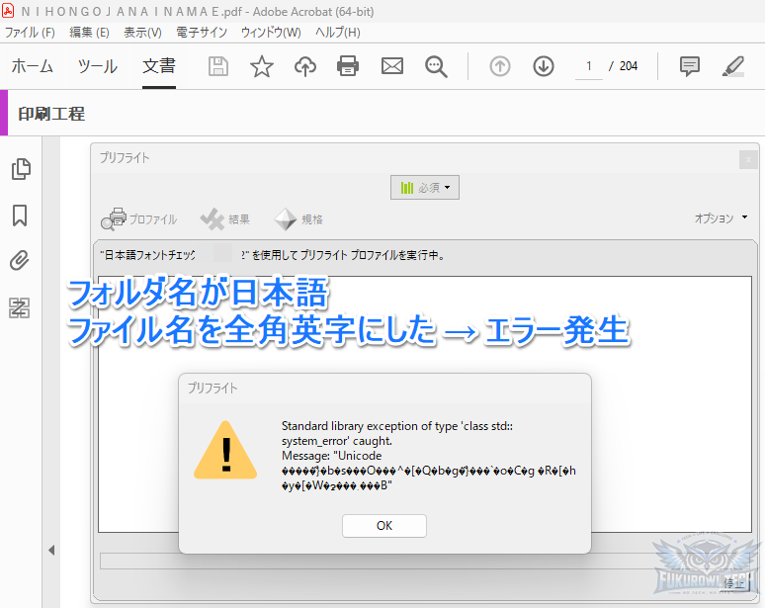765x608 pixels.
Task: Open the 必須 library dropdown
Action: pyautogui.click(x=424, y=188)
